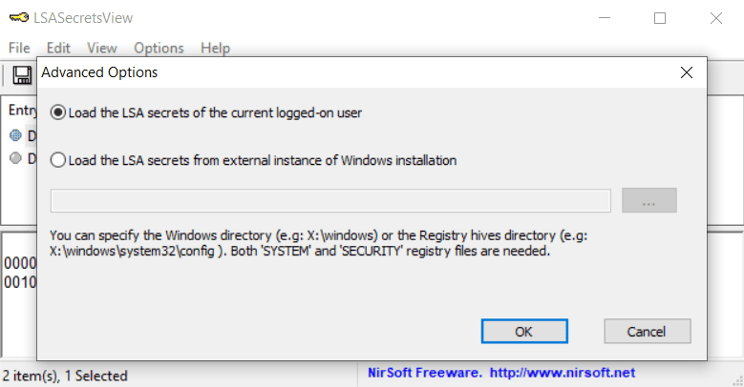Click the Entry column header

(x=21, y=110)
